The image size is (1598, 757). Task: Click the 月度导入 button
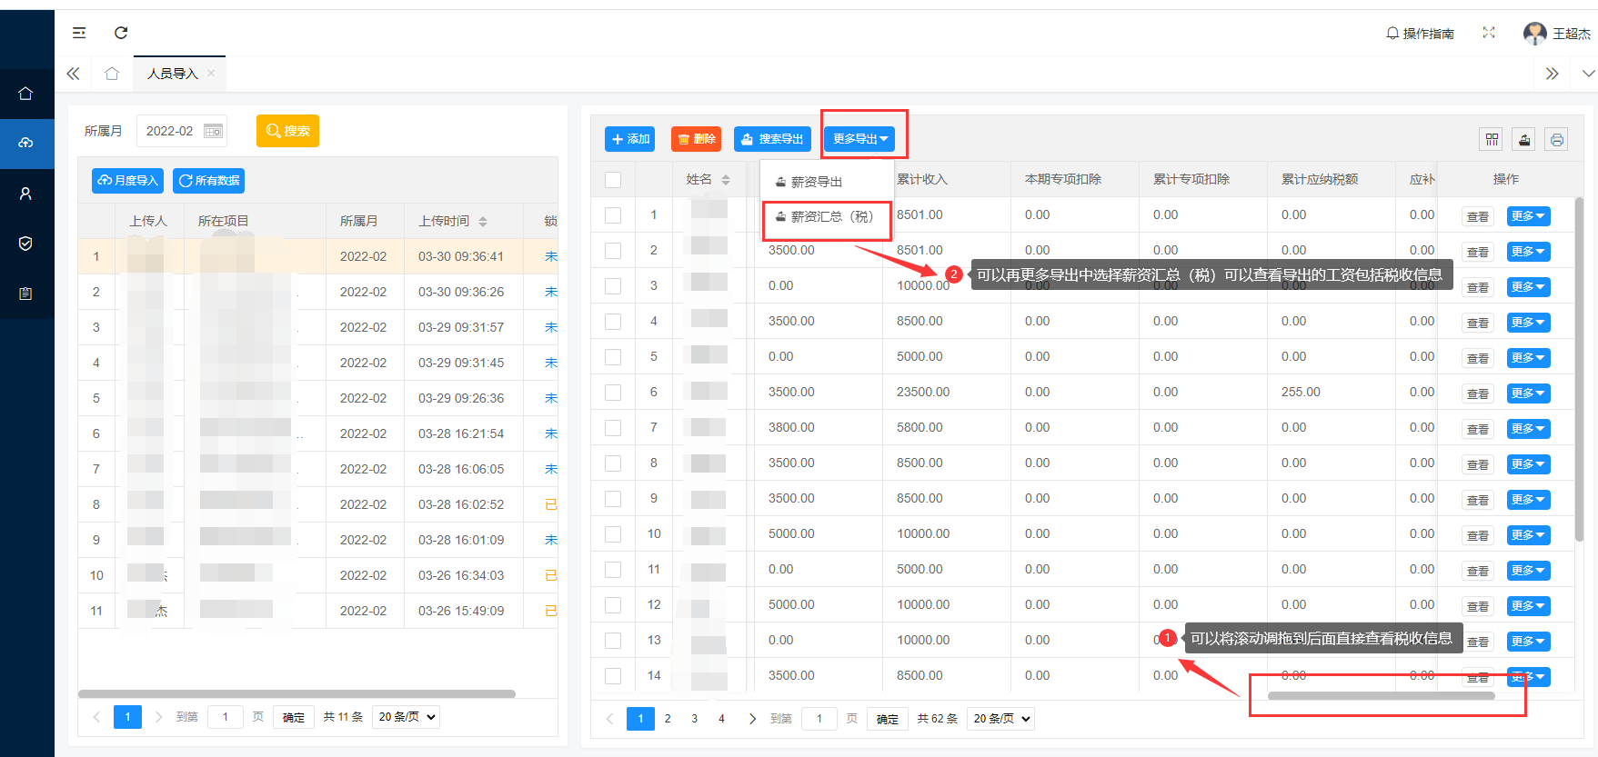pyautogui.click(x=127, y=181)
